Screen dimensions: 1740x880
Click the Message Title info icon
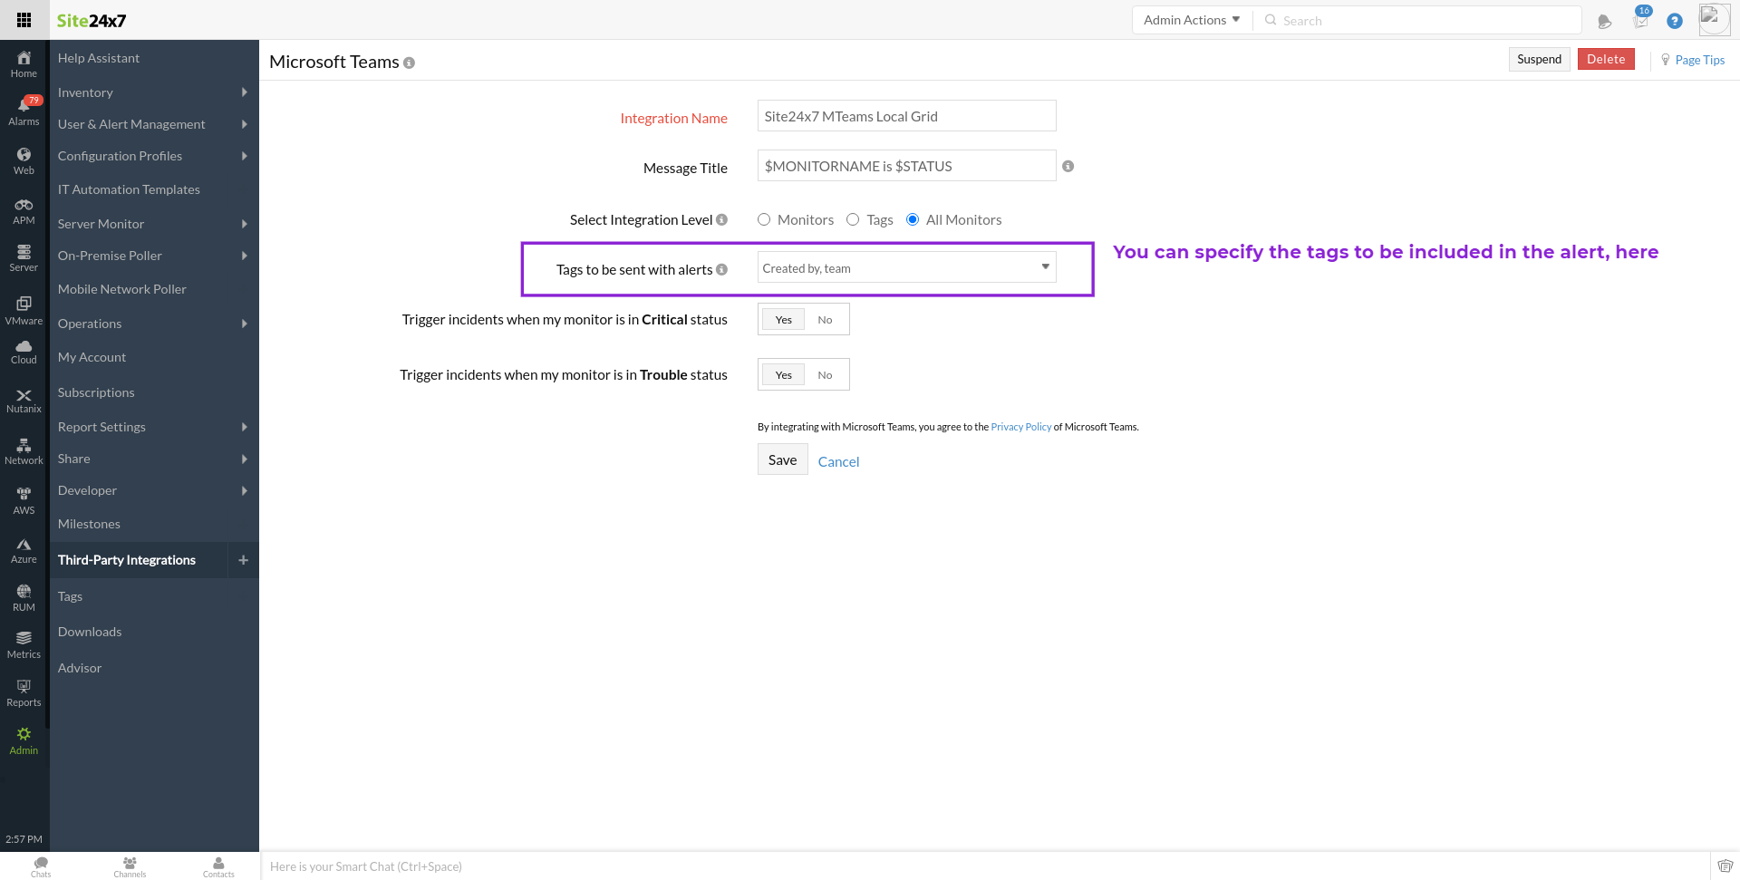pyautogui.click(x=1068, y=166)
